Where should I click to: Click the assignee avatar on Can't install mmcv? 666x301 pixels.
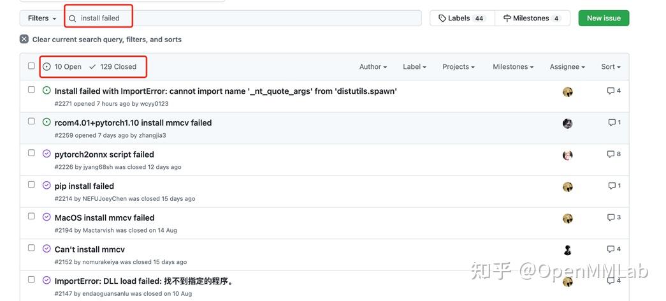(x=567, y=250)
